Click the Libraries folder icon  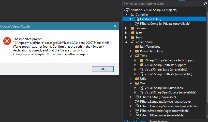(132, 28)
